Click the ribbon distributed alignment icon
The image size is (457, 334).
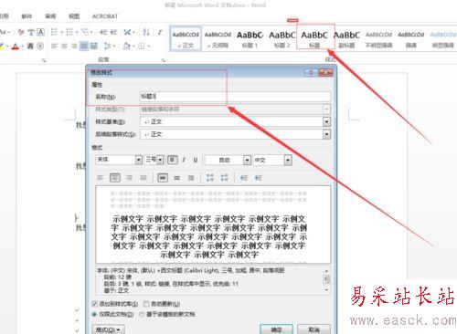[94, 46]
